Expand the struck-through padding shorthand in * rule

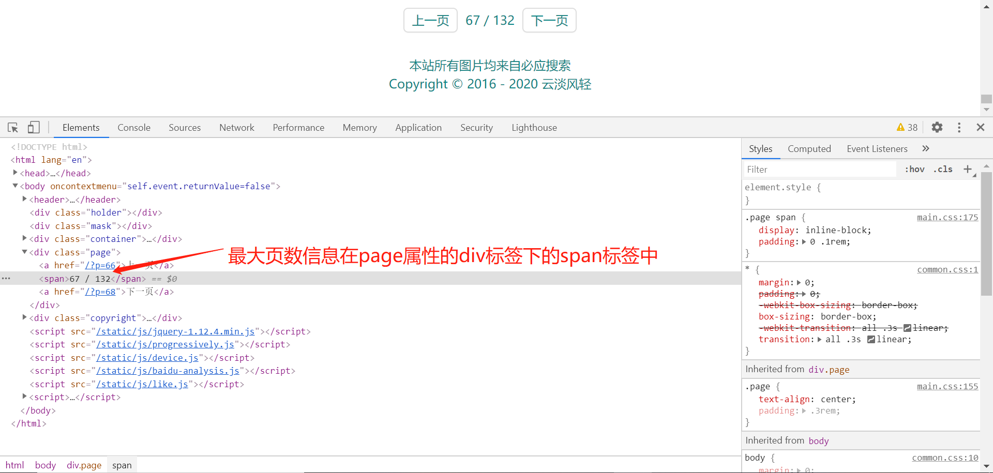[804, 294]
